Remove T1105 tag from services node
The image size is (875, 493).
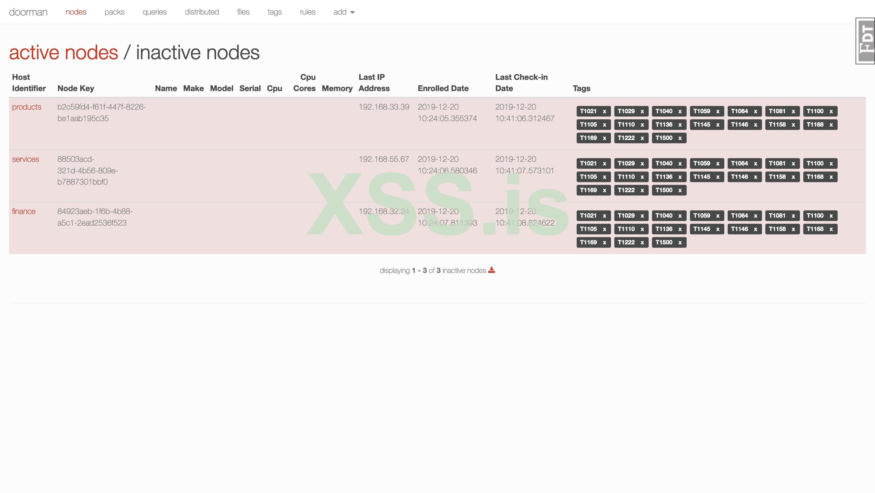pos(604,177)
